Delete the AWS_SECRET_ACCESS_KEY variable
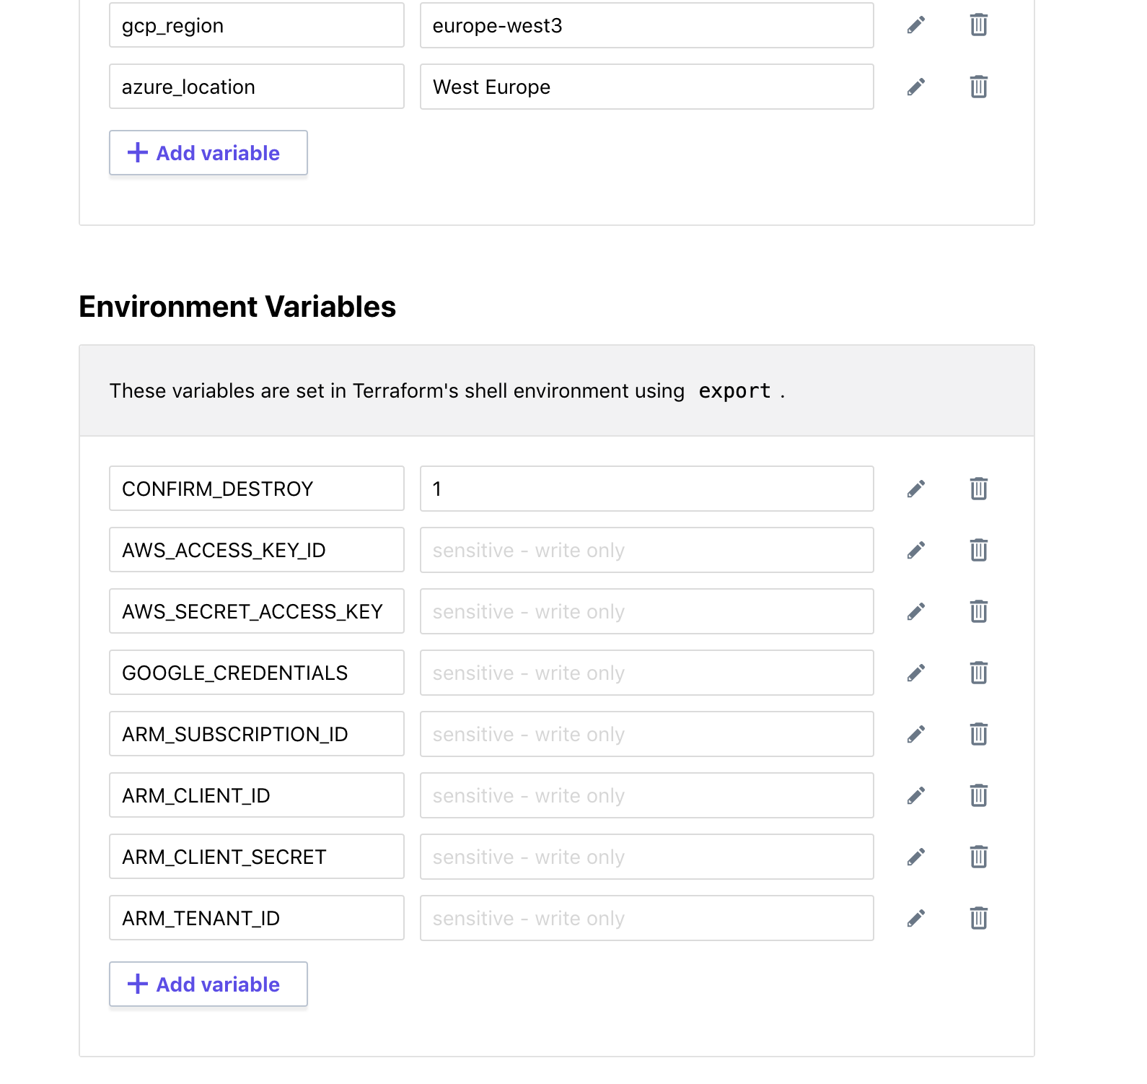Screen dimensions: 1147x1084 (978, 611)
